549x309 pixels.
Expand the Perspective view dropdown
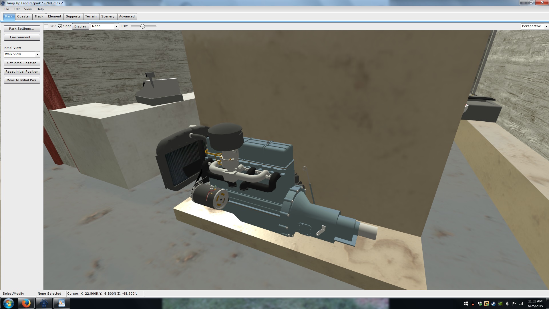point(546,26)
